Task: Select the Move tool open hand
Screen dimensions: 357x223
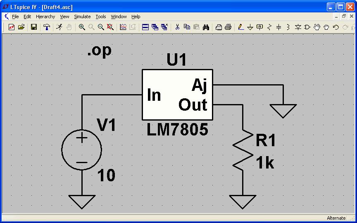Action: [x=317, y=27]
